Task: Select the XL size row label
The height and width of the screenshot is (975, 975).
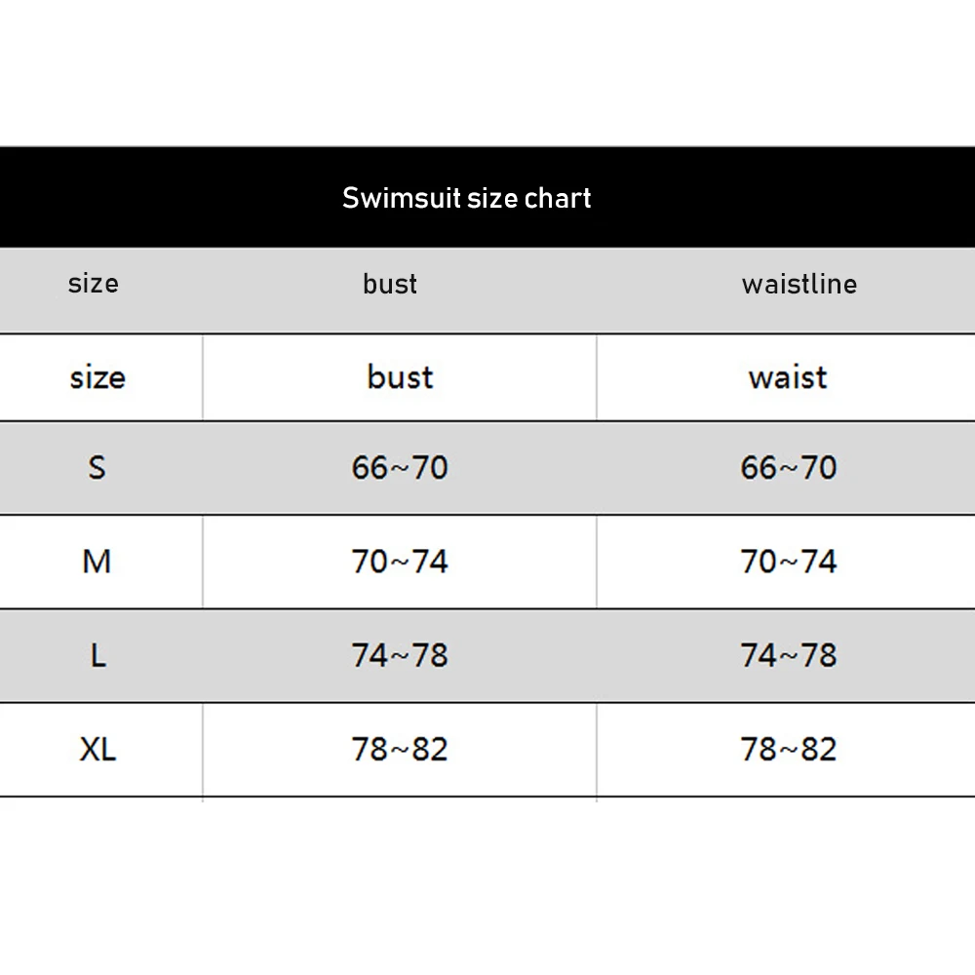Action: pos(97,749)
